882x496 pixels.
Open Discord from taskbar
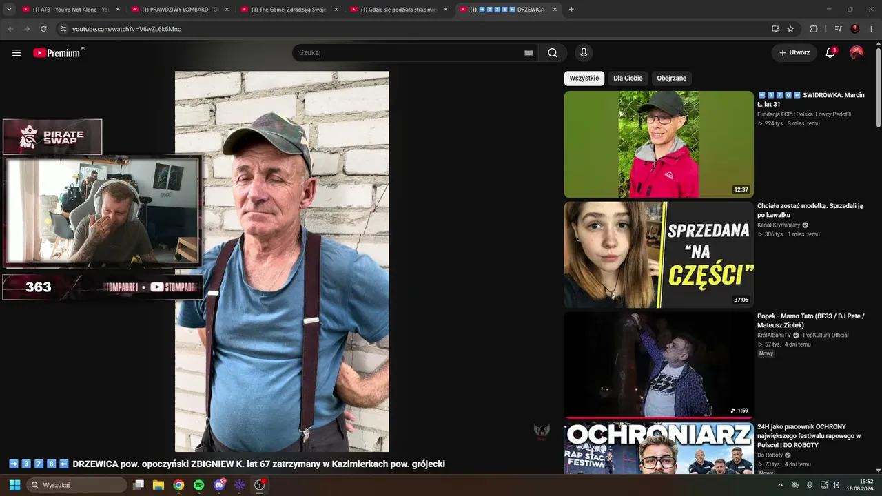click(219, 485)
